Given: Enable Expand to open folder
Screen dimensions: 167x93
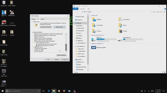Looking at the screenshot, I should click(35, 48).
